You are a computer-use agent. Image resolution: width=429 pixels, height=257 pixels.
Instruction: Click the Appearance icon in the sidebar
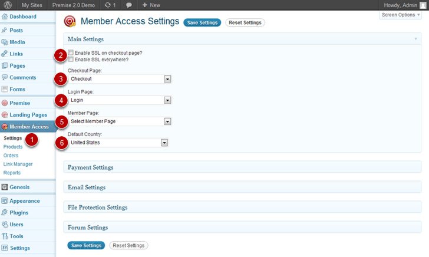pyautogui.click(x=5, y=201)
